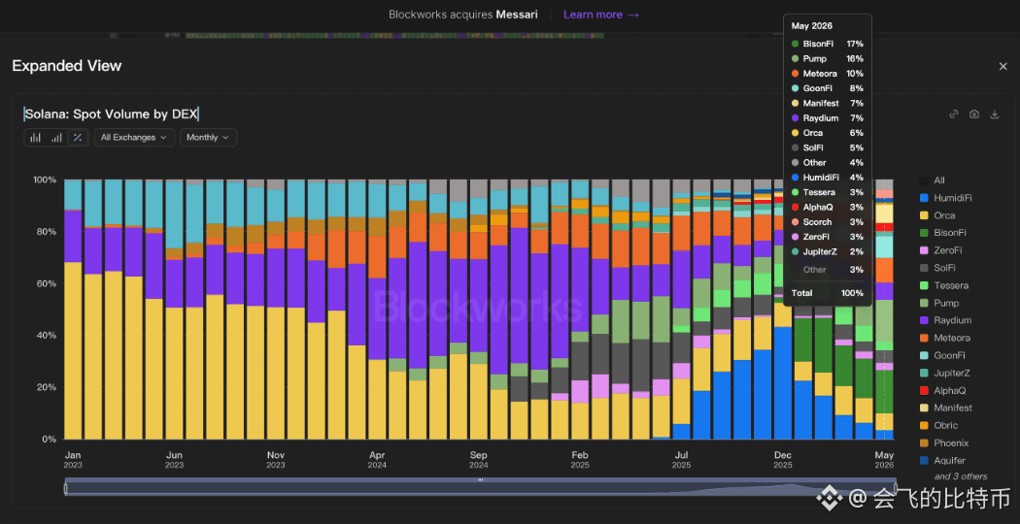Screen dimensions: 1020x524
Task: Click the Apr 2024 x-axis label
Action: (377, 460)
